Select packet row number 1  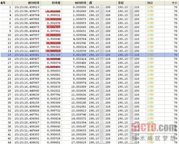89,7
